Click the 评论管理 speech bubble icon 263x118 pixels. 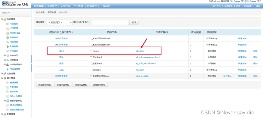tap(8, 51)
